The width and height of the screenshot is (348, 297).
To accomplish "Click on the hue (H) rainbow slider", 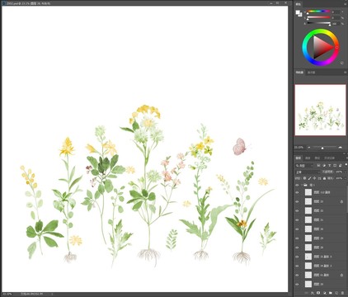I will (x=318, y=12).
